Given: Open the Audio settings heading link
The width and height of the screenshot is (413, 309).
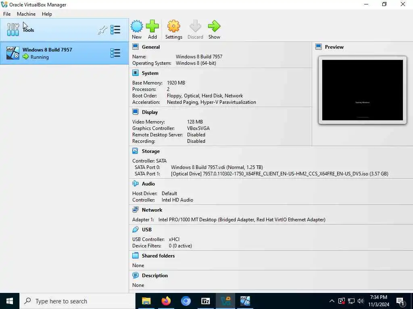Looking at the screenshot, I should pyautogui.click(x=148, y=183).
